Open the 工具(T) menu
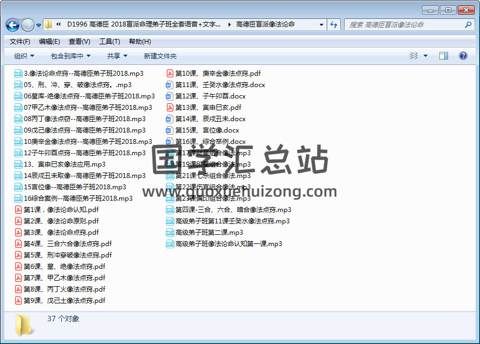Image resolution: width=480 pixels, height=344 pixels. [109, 42]
